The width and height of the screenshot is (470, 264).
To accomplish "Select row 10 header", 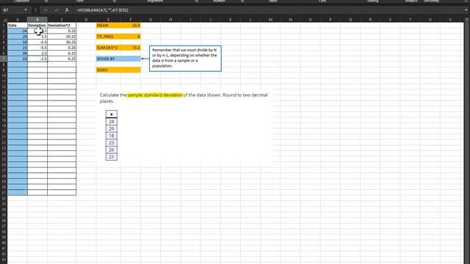I will tap(4, 76).
